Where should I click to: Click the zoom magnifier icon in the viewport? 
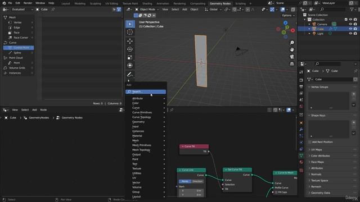point(292,43)
